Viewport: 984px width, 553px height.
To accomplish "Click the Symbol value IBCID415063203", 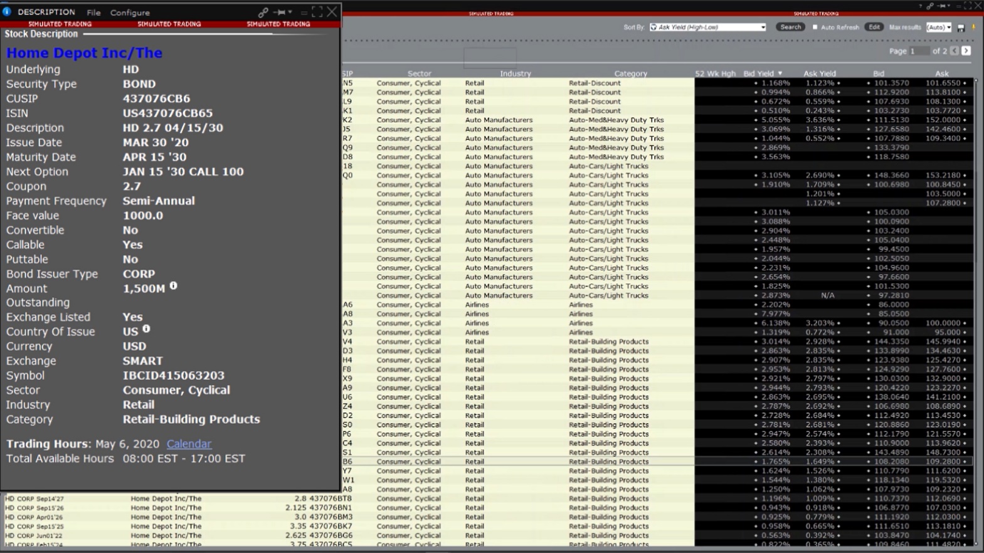I will [x=173, y=375].
